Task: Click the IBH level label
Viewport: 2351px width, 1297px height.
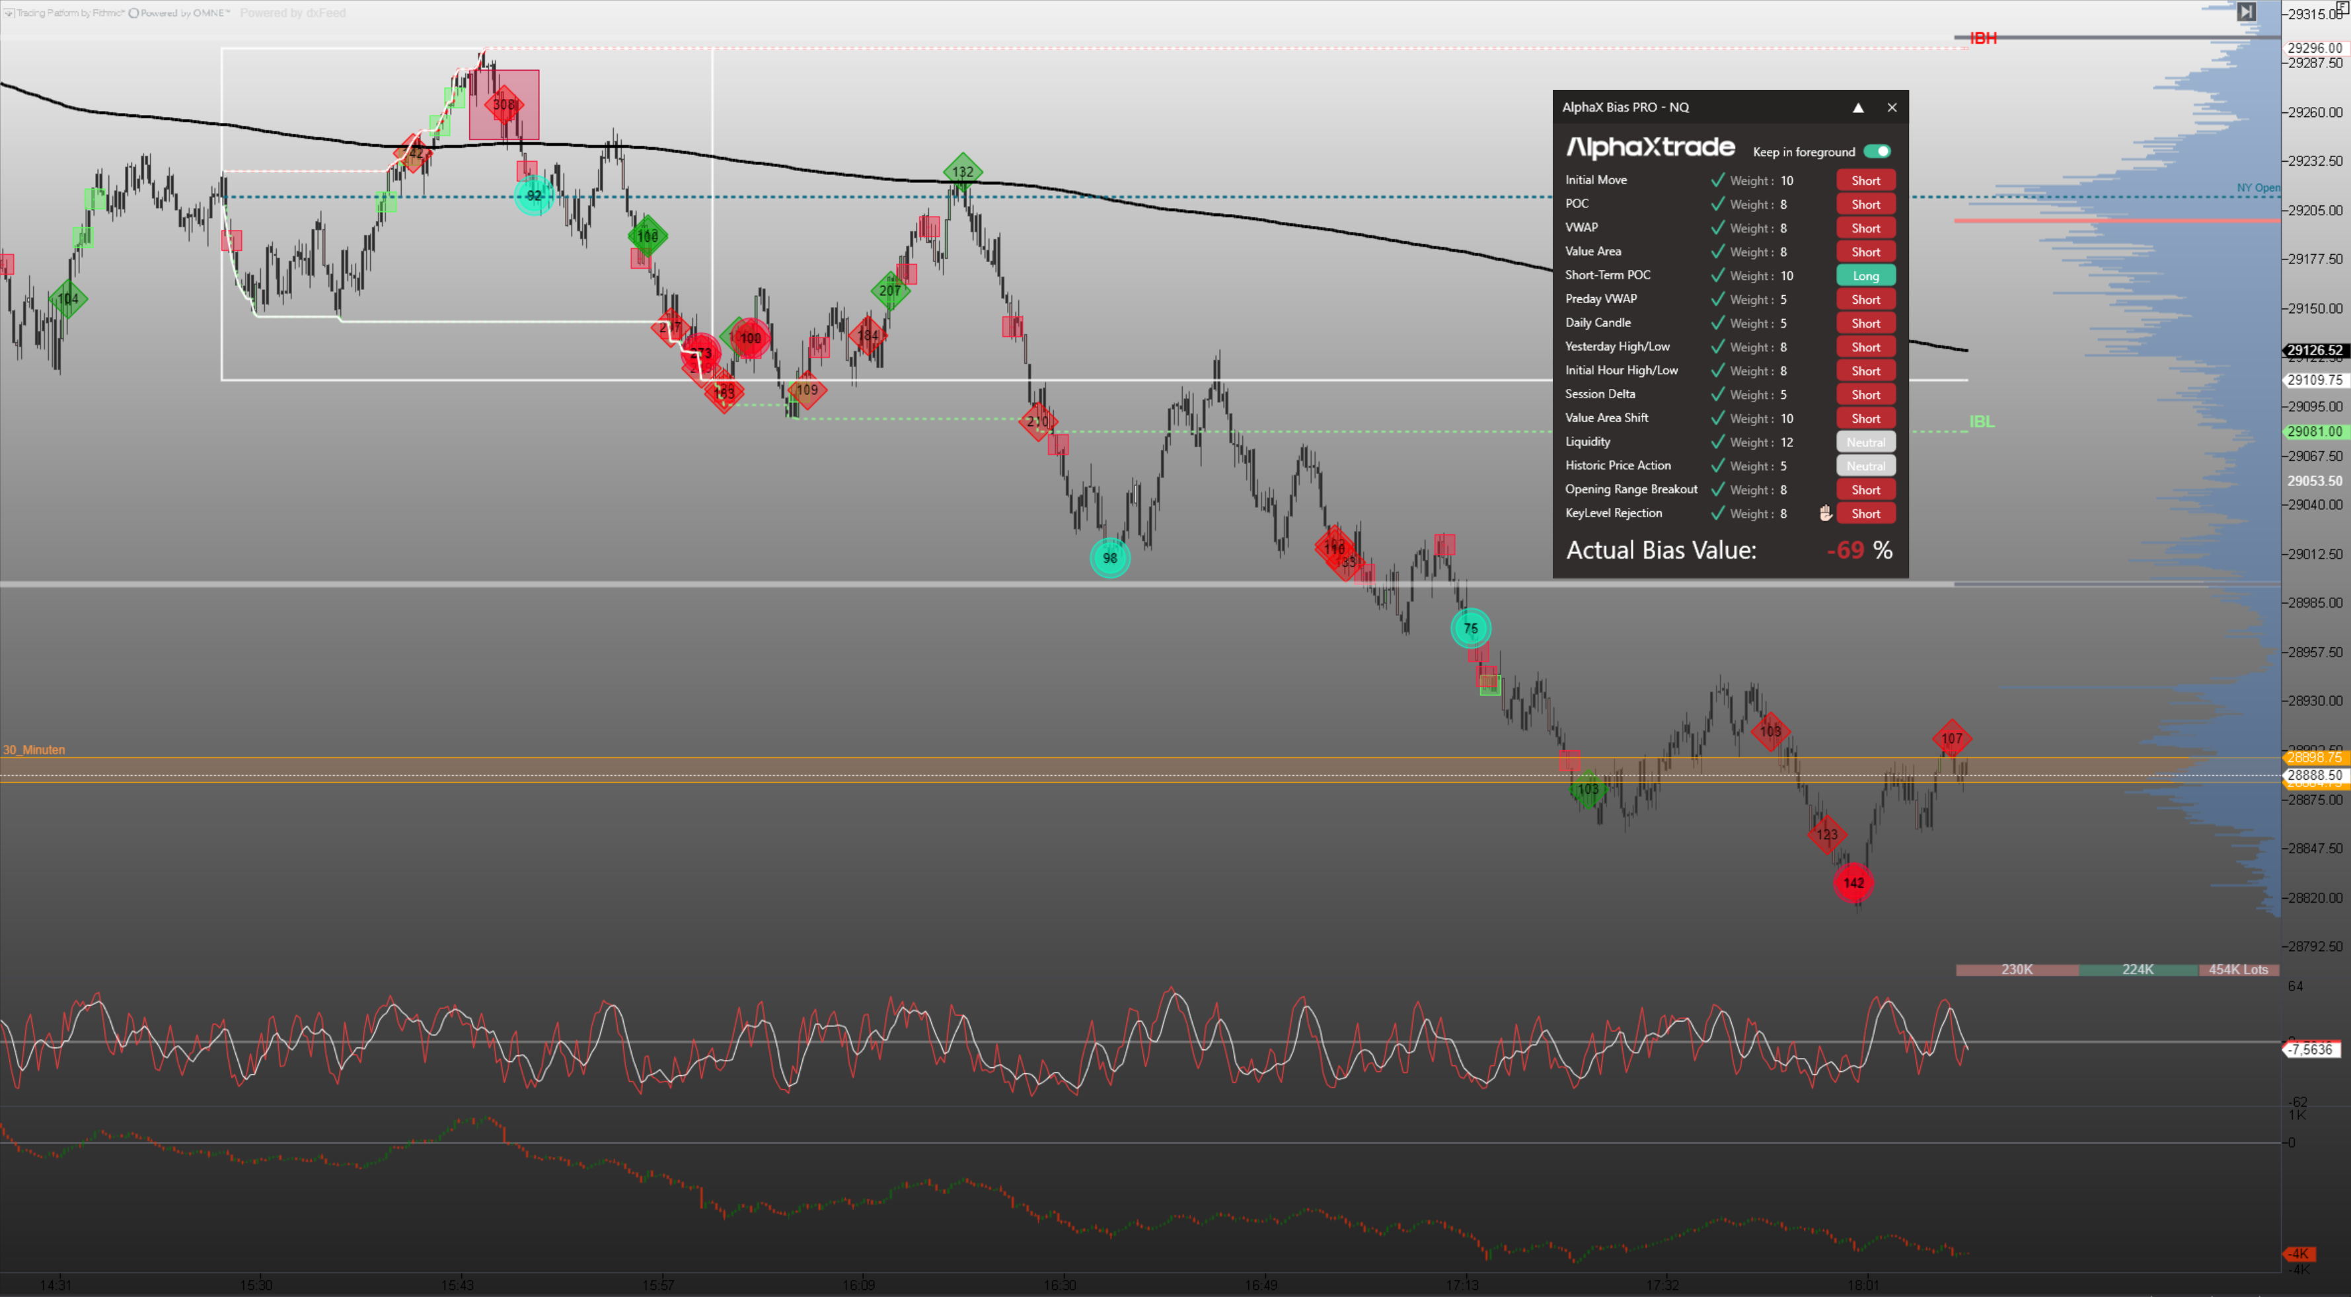Action: point(1982,38)
